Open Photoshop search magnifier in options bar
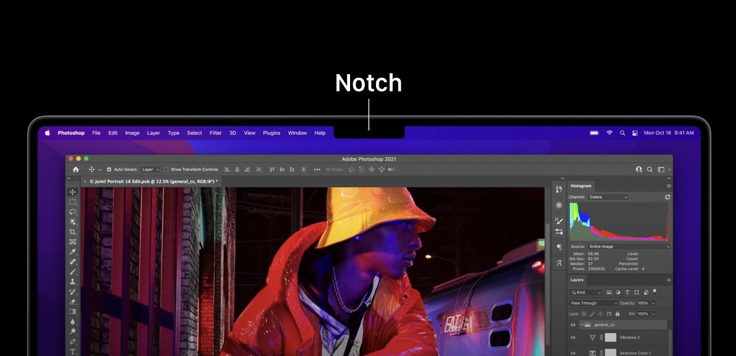This screenshot has height=356, width=736. [x=649, y=169]
